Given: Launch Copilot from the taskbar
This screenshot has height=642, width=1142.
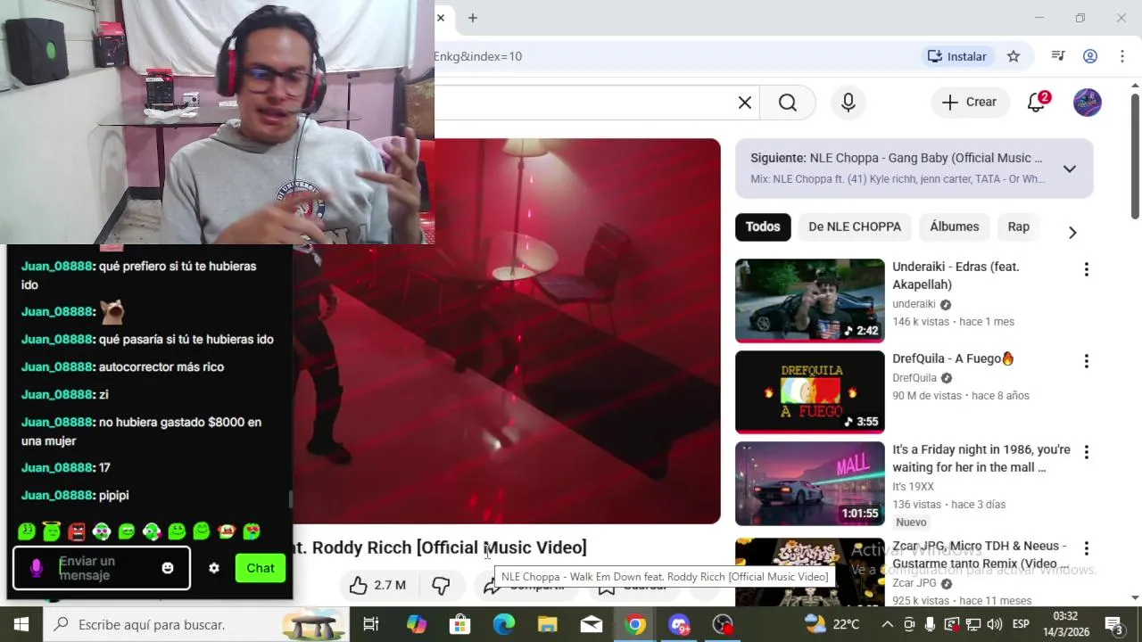Looking at the screenshot, I should point(417,624).
